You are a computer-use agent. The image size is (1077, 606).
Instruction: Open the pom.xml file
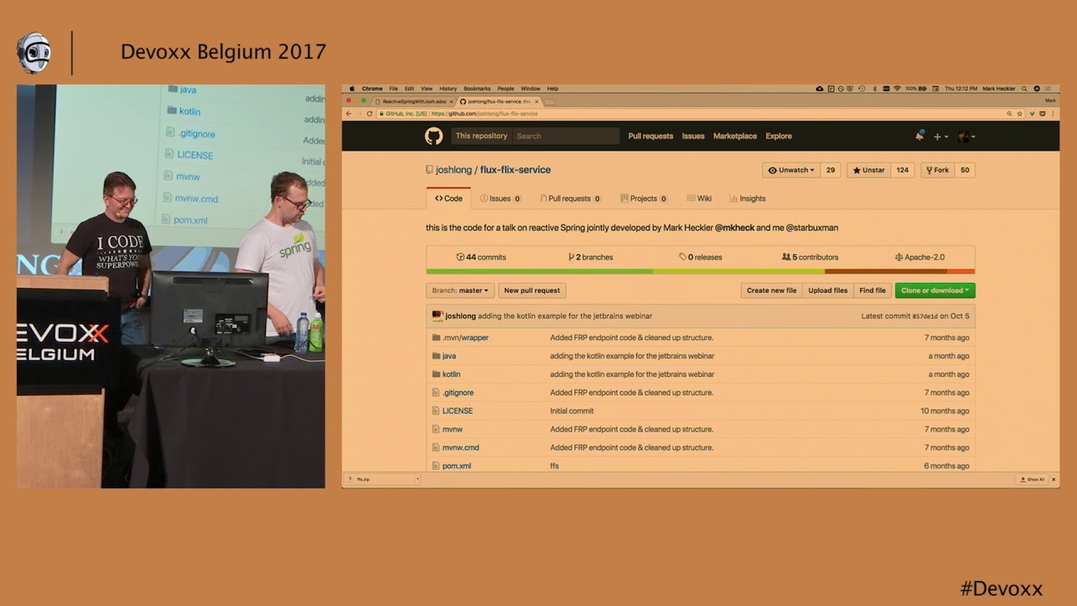coord(457,466)
